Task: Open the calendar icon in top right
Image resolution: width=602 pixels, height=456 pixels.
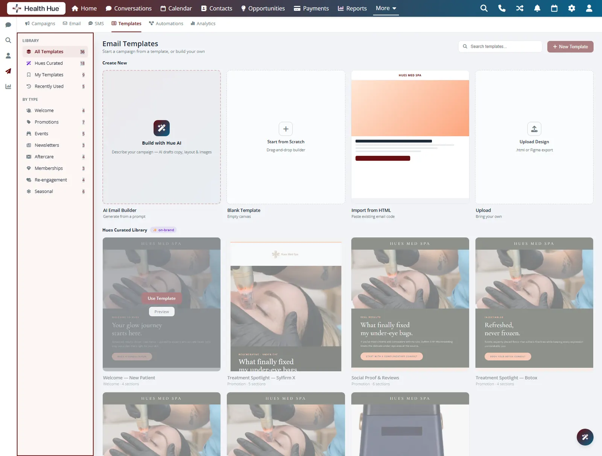Action: click(x=554, y=8)
